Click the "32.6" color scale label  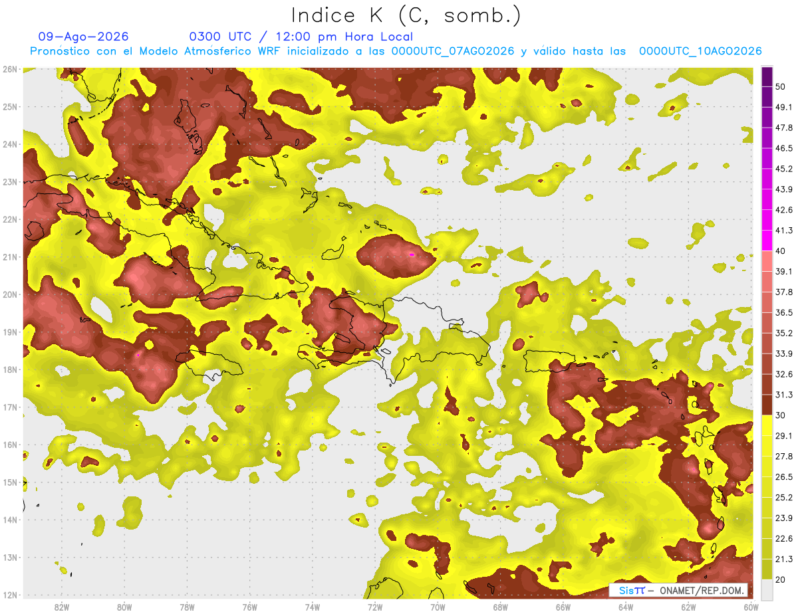(784, 374)
